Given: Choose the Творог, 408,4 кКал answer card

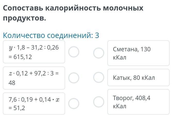Looking at the screenshot, I should (138, 102).
